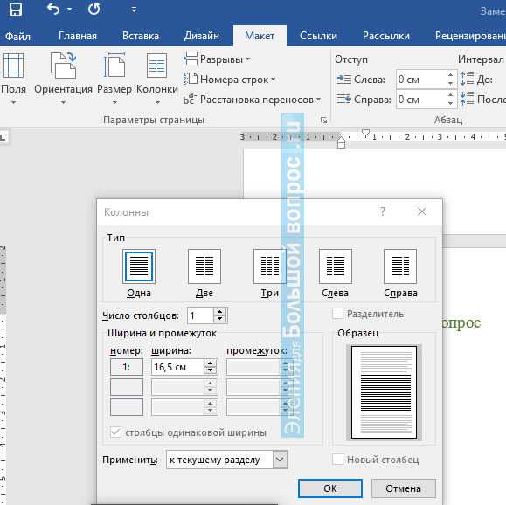Click the help question mark in Колонны dialog
506x505 pixels.
383,211
